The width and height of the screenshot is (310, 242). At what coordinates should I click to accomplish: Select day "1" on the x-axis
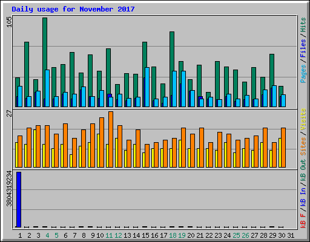point(20,235)
